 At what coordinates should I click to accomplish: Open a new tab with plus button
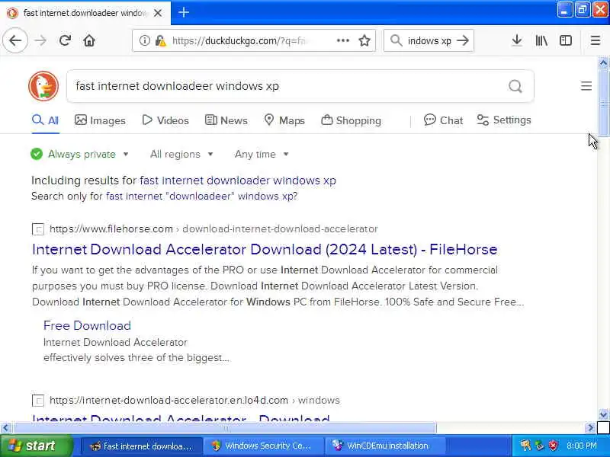(x=184, y=12)
